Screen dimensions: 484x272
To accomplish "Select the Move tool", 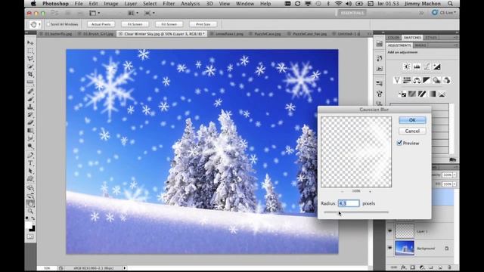I will (x=30, y=42).
